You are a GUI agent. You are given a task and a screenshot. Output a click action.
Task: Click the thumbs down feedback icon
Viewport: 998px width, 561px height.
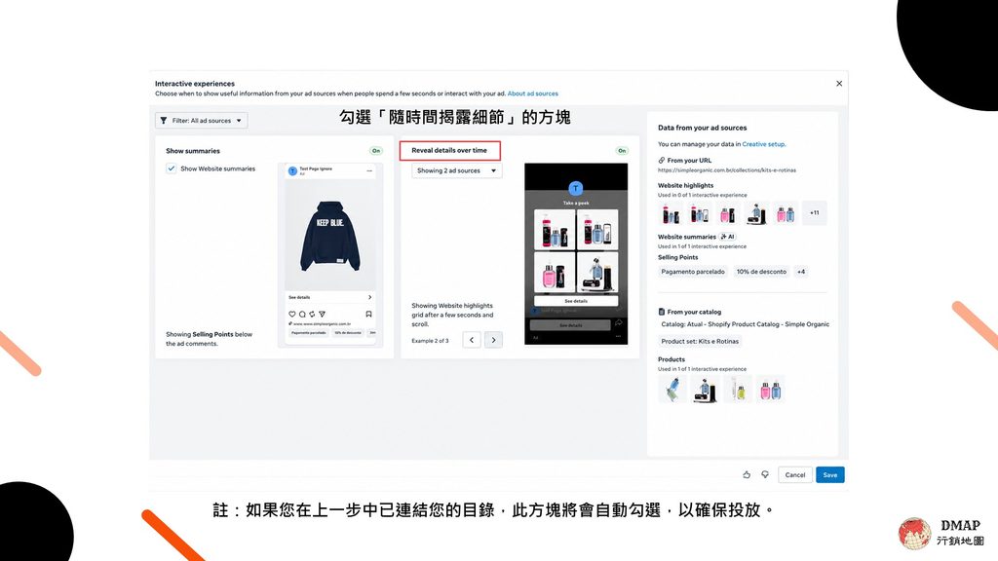pos(765,474)
